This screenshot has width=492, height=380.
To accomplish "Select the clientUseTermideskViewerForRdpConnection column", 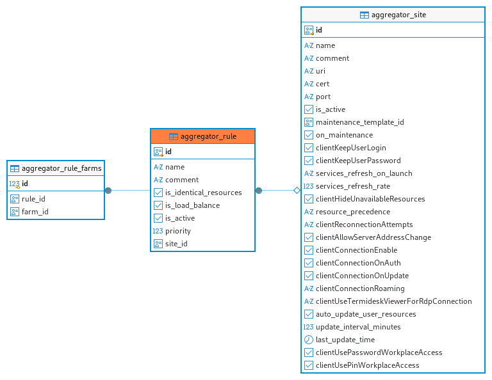I will [x=393, y=301].
